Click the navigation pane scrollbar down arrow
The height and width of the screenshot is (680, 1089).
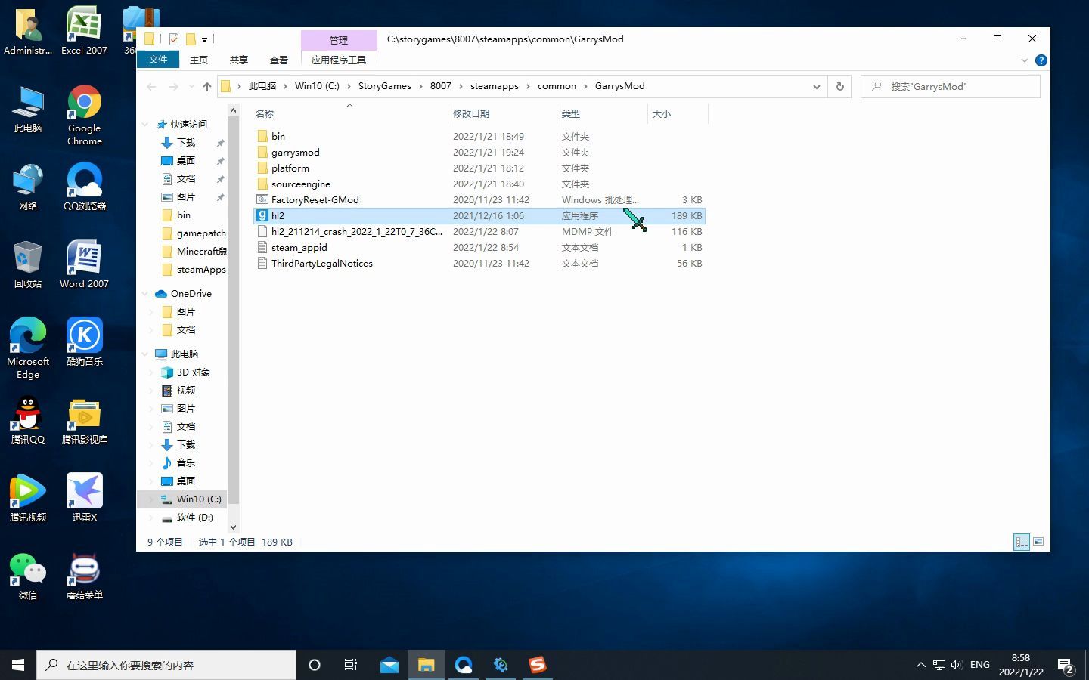tap(233, 527)
